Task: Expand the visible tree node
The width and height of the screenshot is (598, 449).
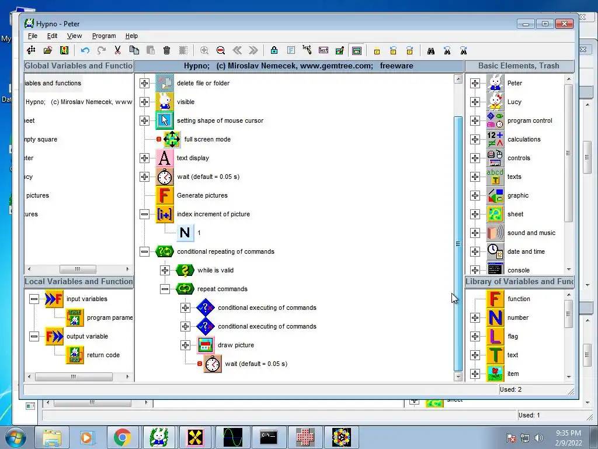Action: coord(144,102)
